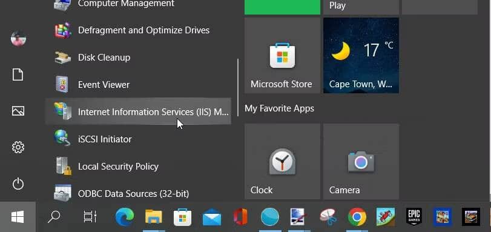Open Settings gear in Start sidebar
The width and height of the screenshot is (491, 232).
18,147
